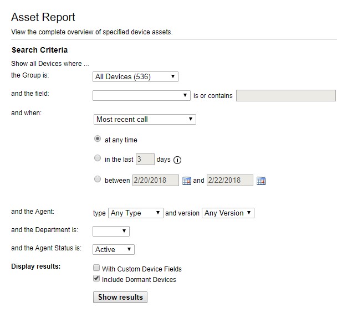Expand the empty field selection dropdown

pos(141,95)
